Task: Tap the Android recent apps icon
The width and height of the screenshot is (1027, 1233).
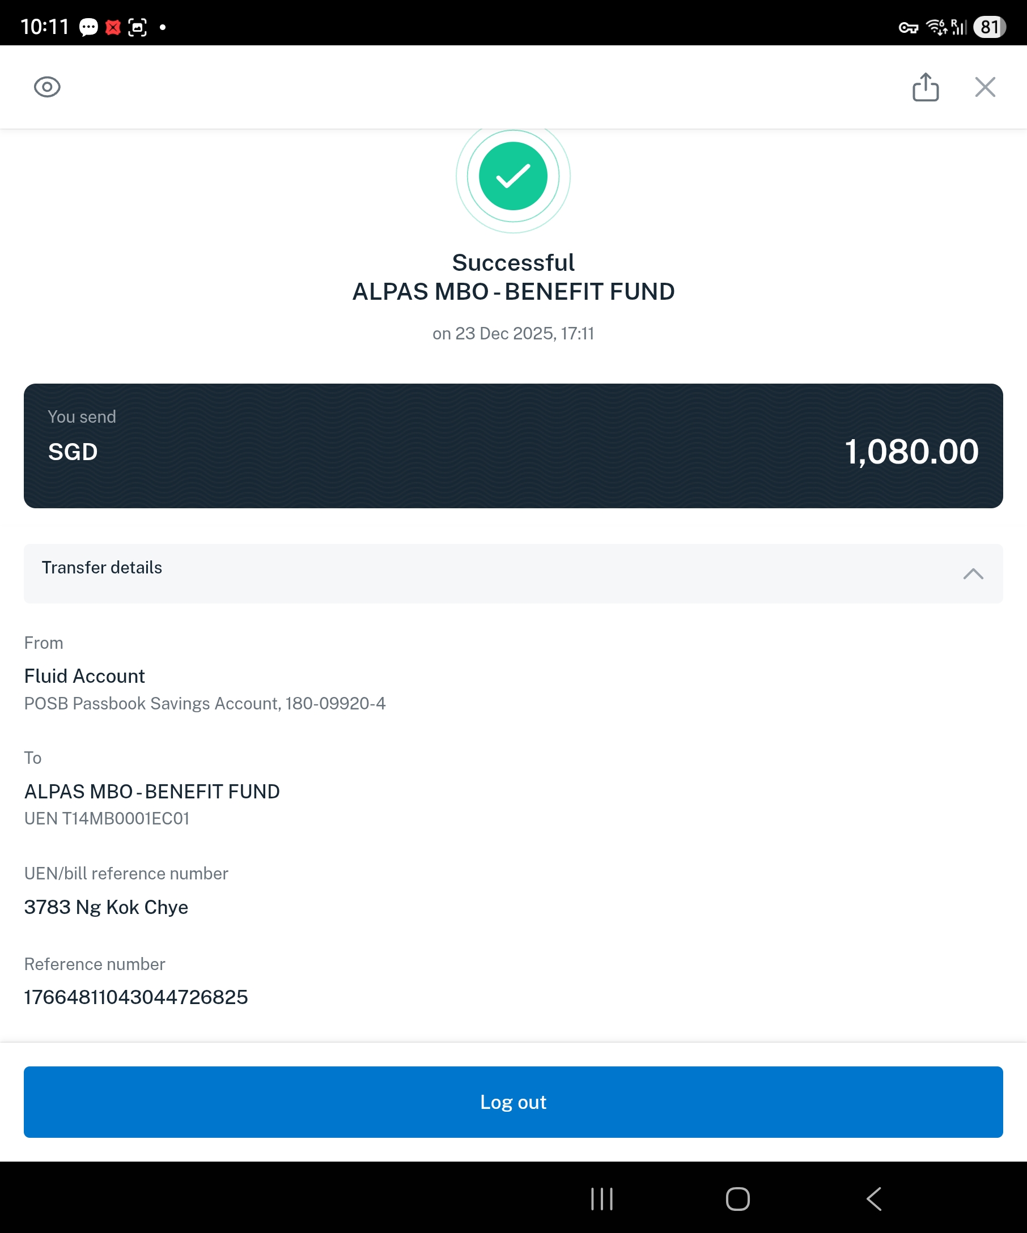Action: pyautogui.click(x=602, y=1199)
